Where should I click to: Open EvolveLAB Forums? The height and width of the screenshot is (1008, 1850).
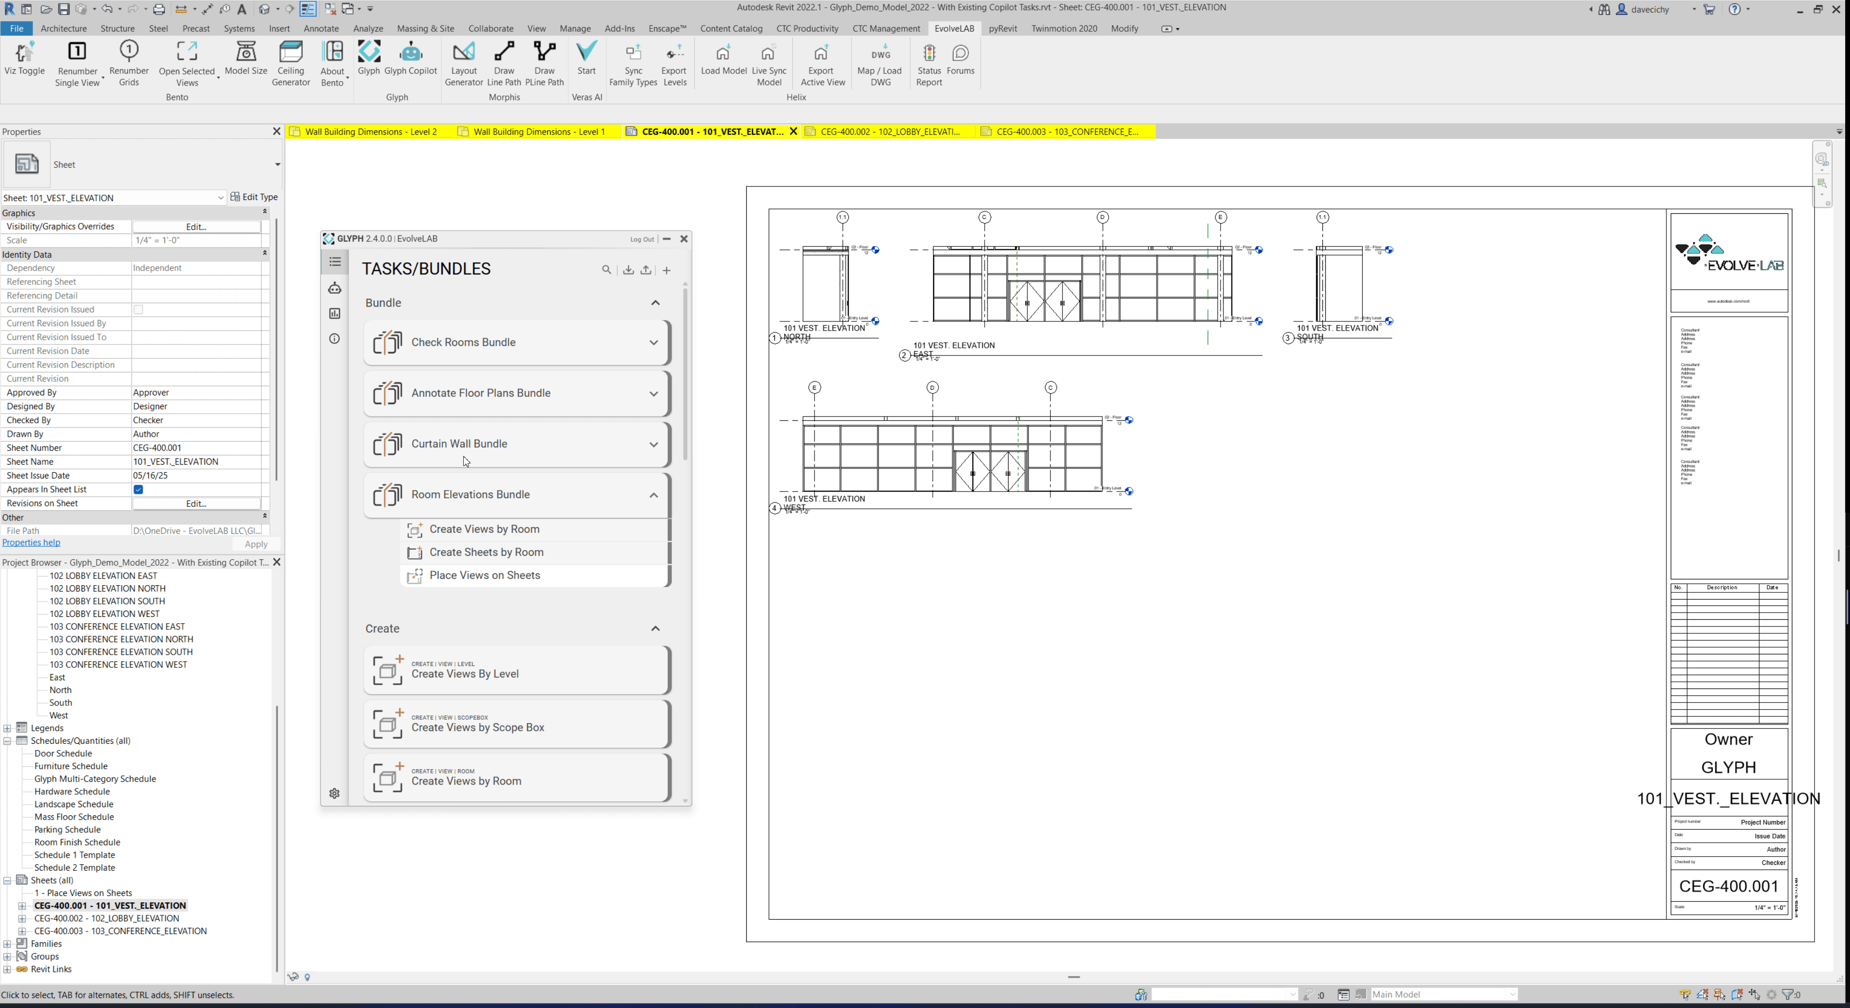click(x=961, y=59)
